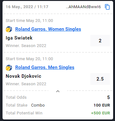Click the Iga Swiatek selection name

click(x=19, y=38)
